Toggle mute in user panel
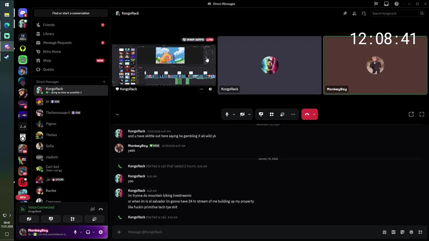The height and width of the screenshot is (241, 429). tap(75, 232)
